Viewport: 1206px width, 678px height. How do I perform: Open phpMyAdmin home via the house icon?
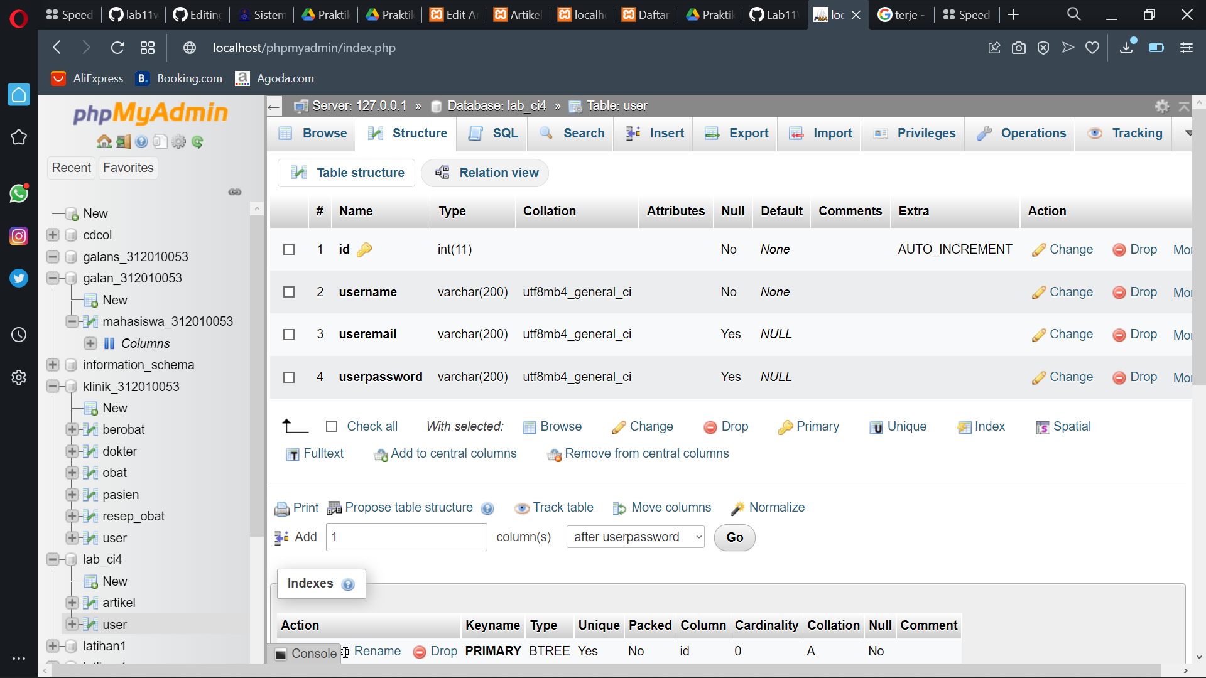104,142
